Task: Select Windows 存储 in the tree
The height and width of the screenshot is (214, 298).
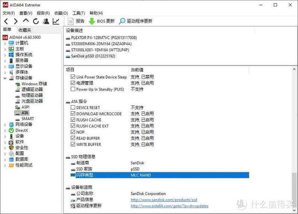Action: [x=34, y=84]
